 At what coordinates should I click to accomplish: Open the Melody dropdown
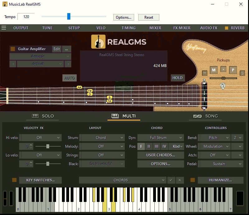(x=102, y=146)
